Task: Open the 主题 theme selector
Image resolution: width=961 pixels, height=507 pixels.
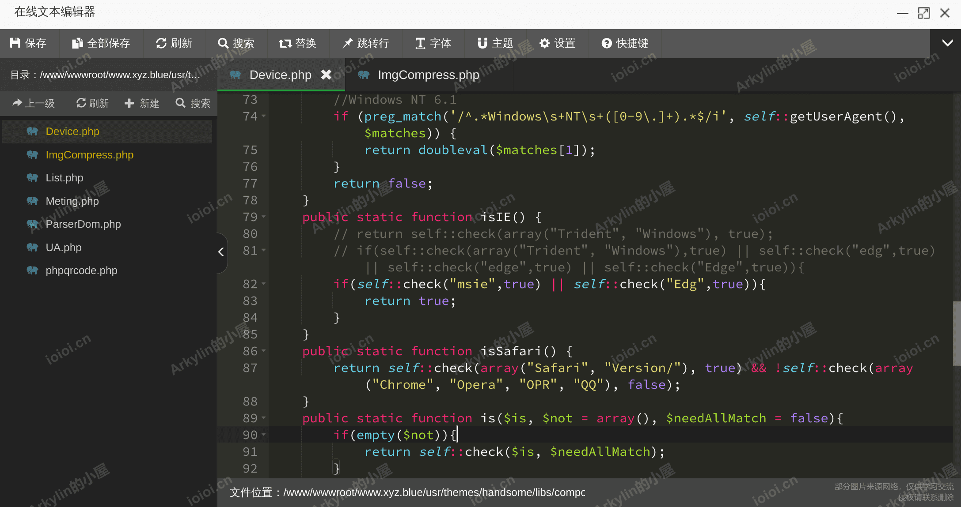Action: click(495, 43)
